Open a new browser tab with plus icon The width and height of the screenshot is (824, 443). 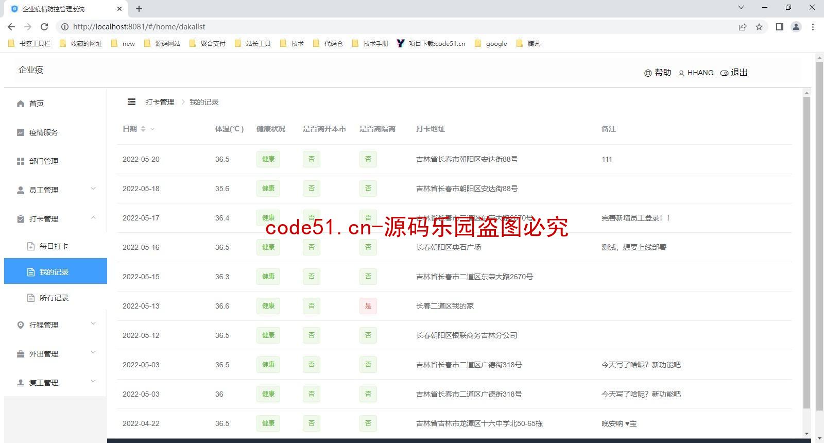pos(139,9)
